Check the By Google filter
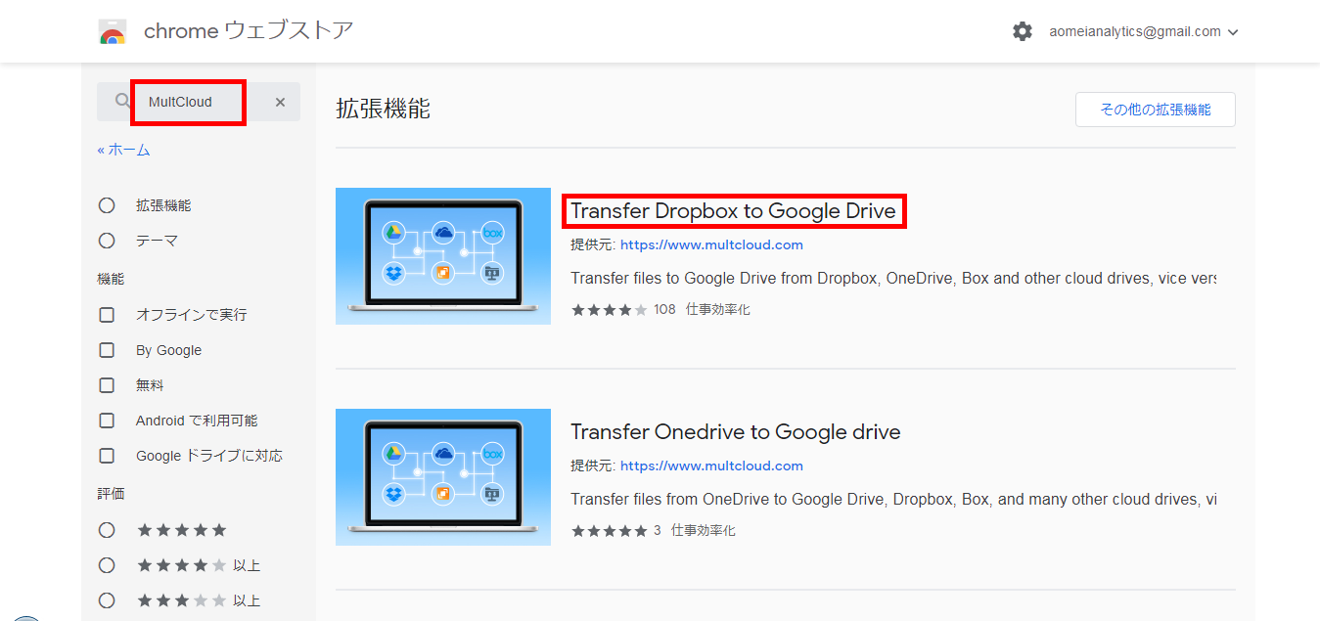The width and height of the screenshot is (1320, 621). pos(107,350)
